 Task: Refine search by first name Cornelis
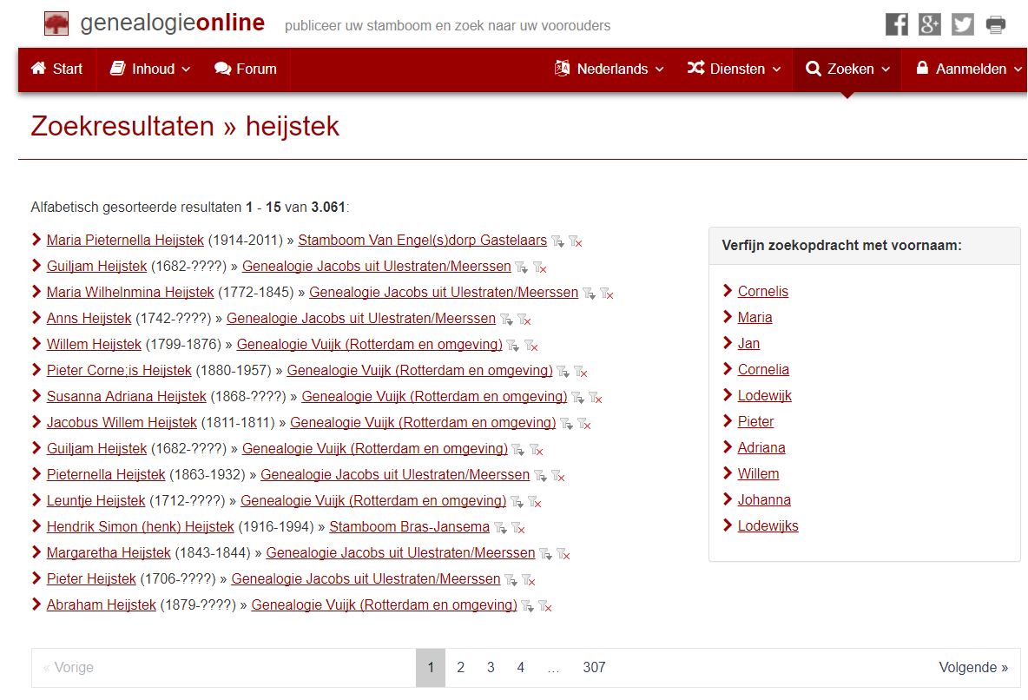tap(762, 292)
